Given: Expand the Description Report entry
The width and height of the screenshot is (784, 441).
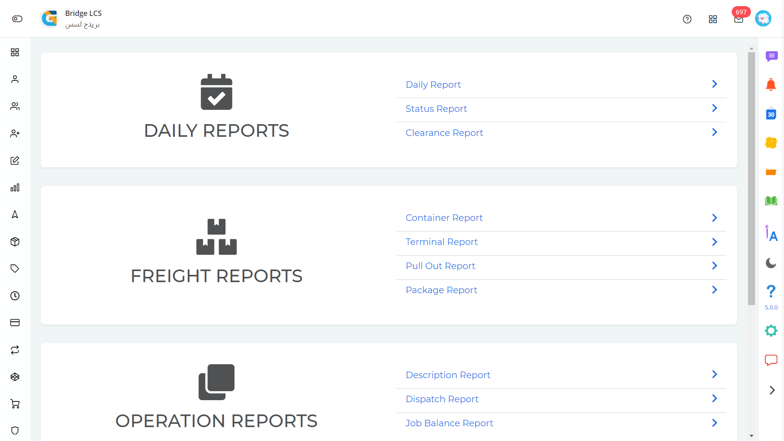Looking at the screenshot, I should coord(715,375).
